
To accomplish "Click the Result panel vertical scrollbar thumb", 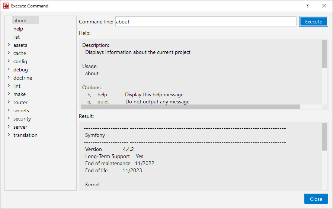I will pos(324,136).
